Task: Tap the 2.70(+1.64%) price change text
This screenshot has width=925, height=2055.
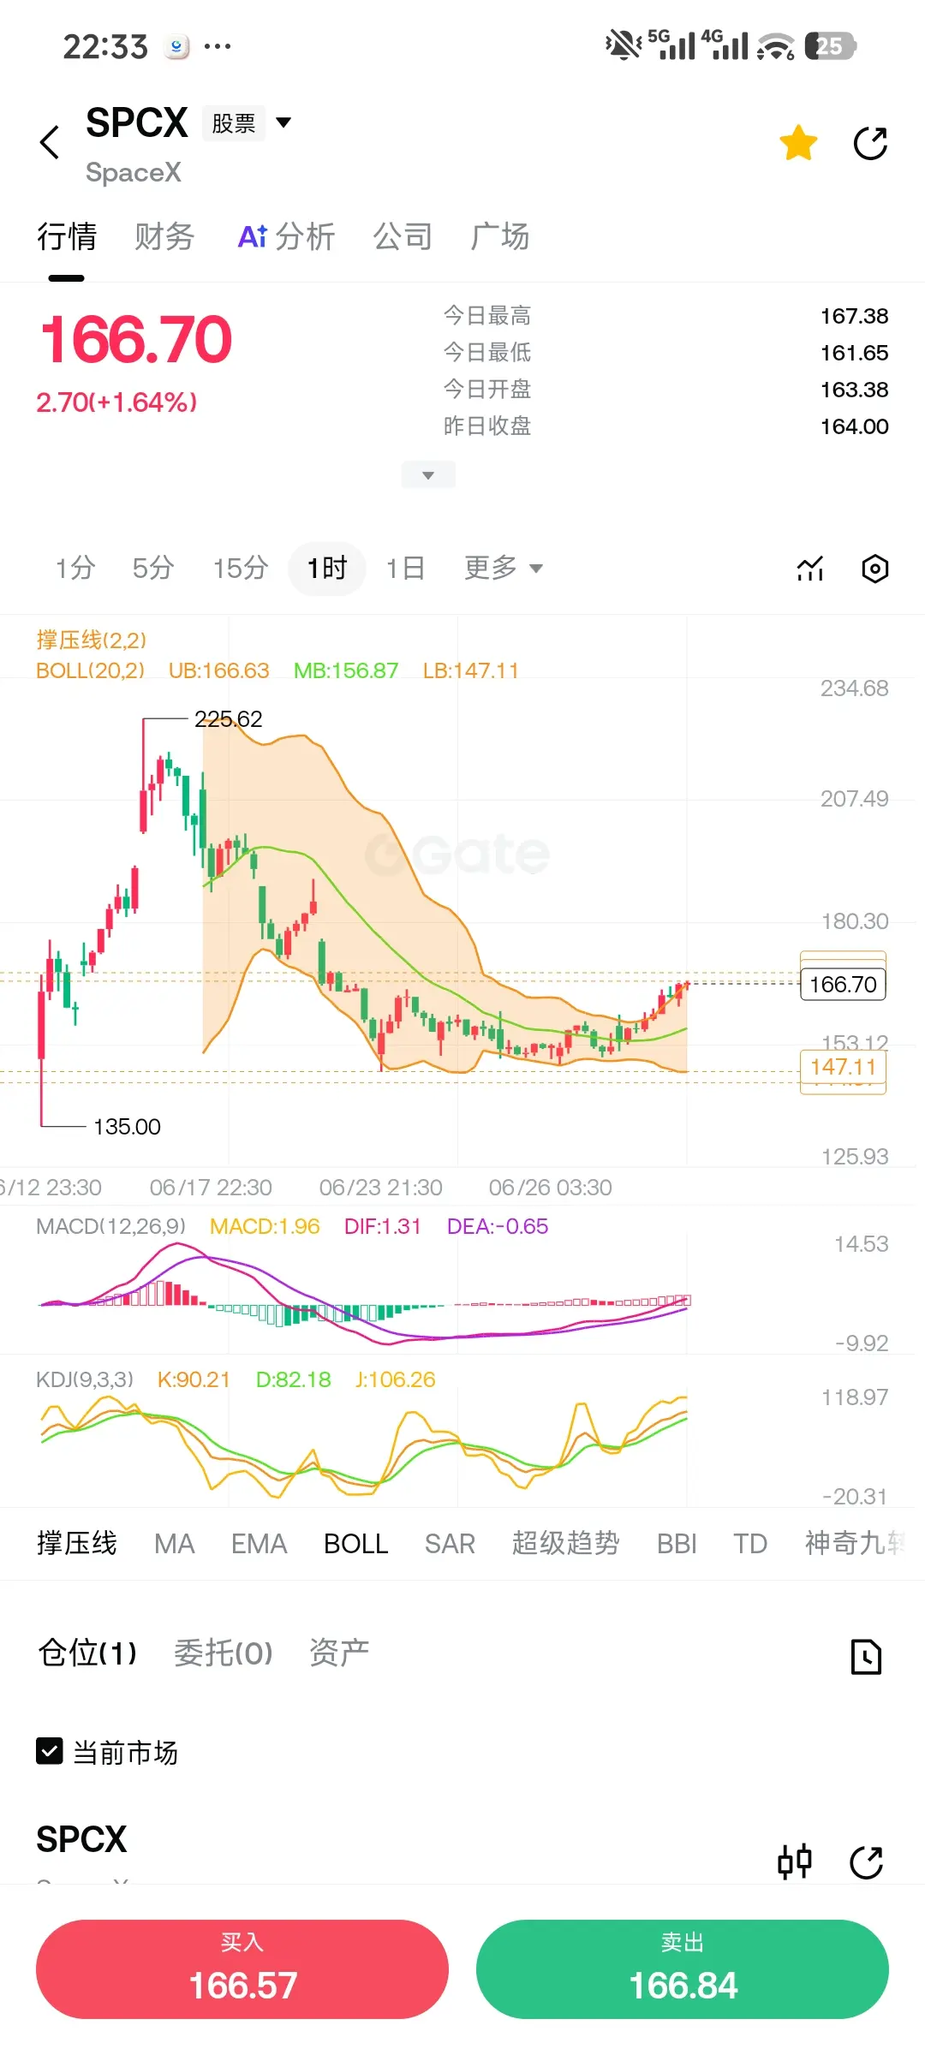Action: coord(116,402)
